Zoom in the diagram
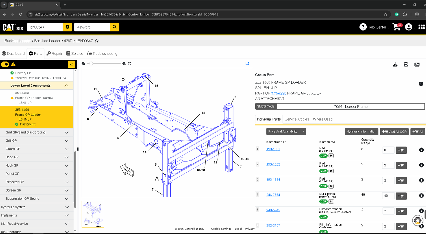This screenshot has height=234, width=426. (x=124, y=63)
